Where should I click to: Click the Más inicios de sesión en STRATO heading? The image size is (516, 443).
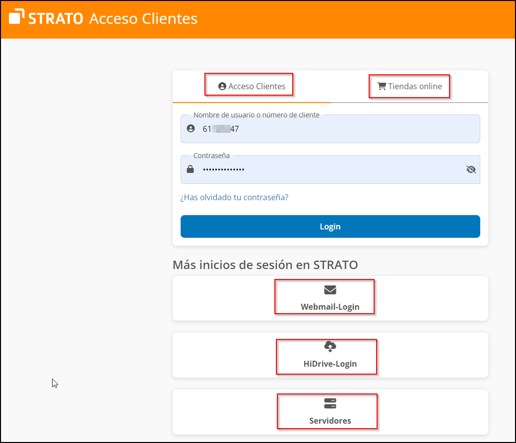[x=265, y=265]
